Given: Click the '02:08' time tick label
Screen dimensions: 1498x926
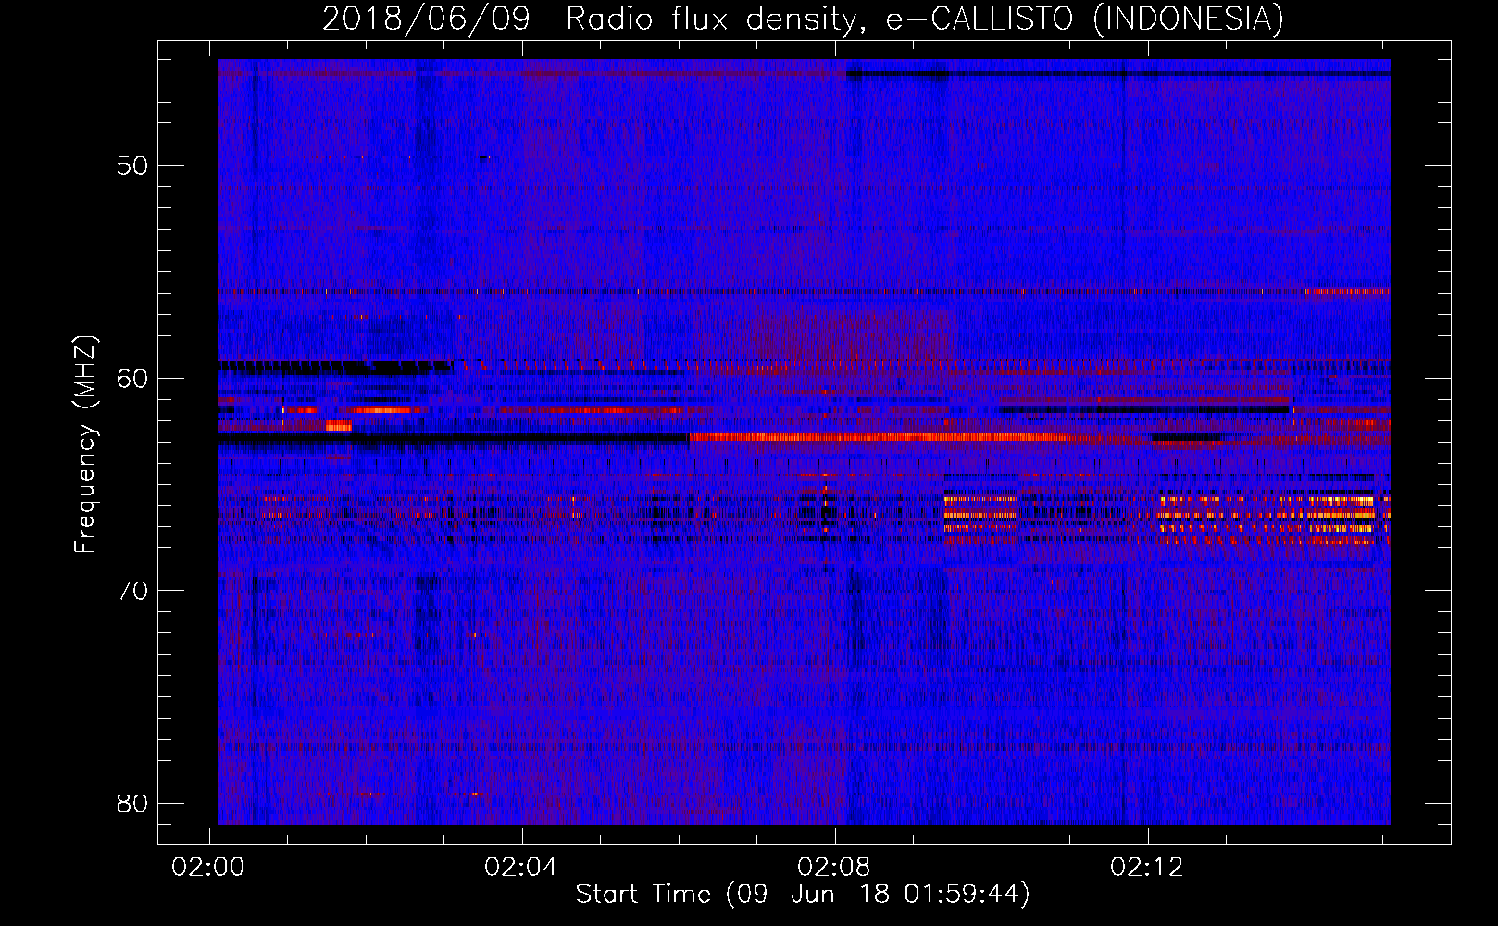Looking at the screenshot, I should (x=835, y=868).
